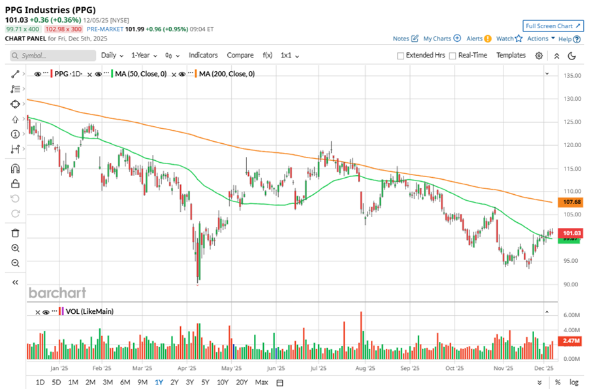The image size is (589, 389).
Task: Open chart settings gear icon
Action: point(539,56)
